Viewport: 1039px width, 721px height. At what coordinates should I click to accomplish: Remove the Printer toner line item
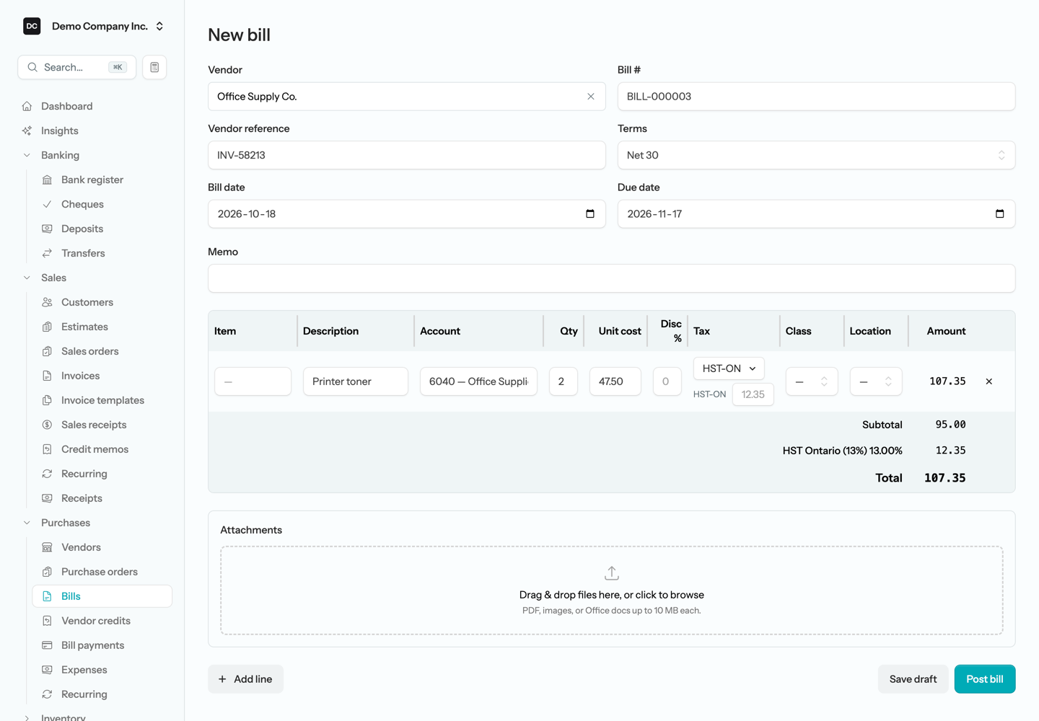tap(989, 381)
